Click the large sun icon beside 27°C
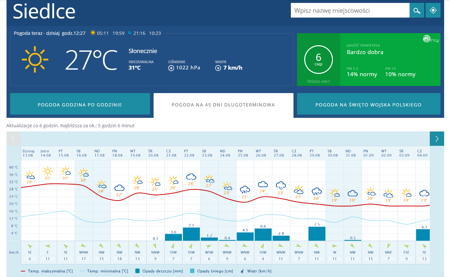The height and width of the screenshot is (277, 450). (x=35, y=60)
